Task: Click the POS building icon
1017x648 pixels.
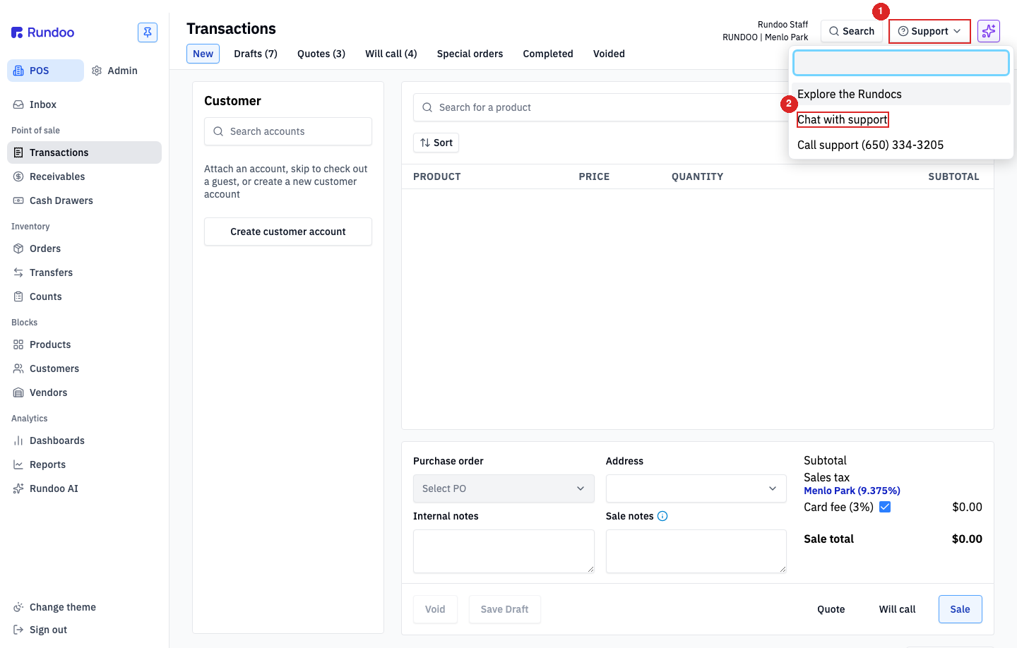Action: click(18, 71)
